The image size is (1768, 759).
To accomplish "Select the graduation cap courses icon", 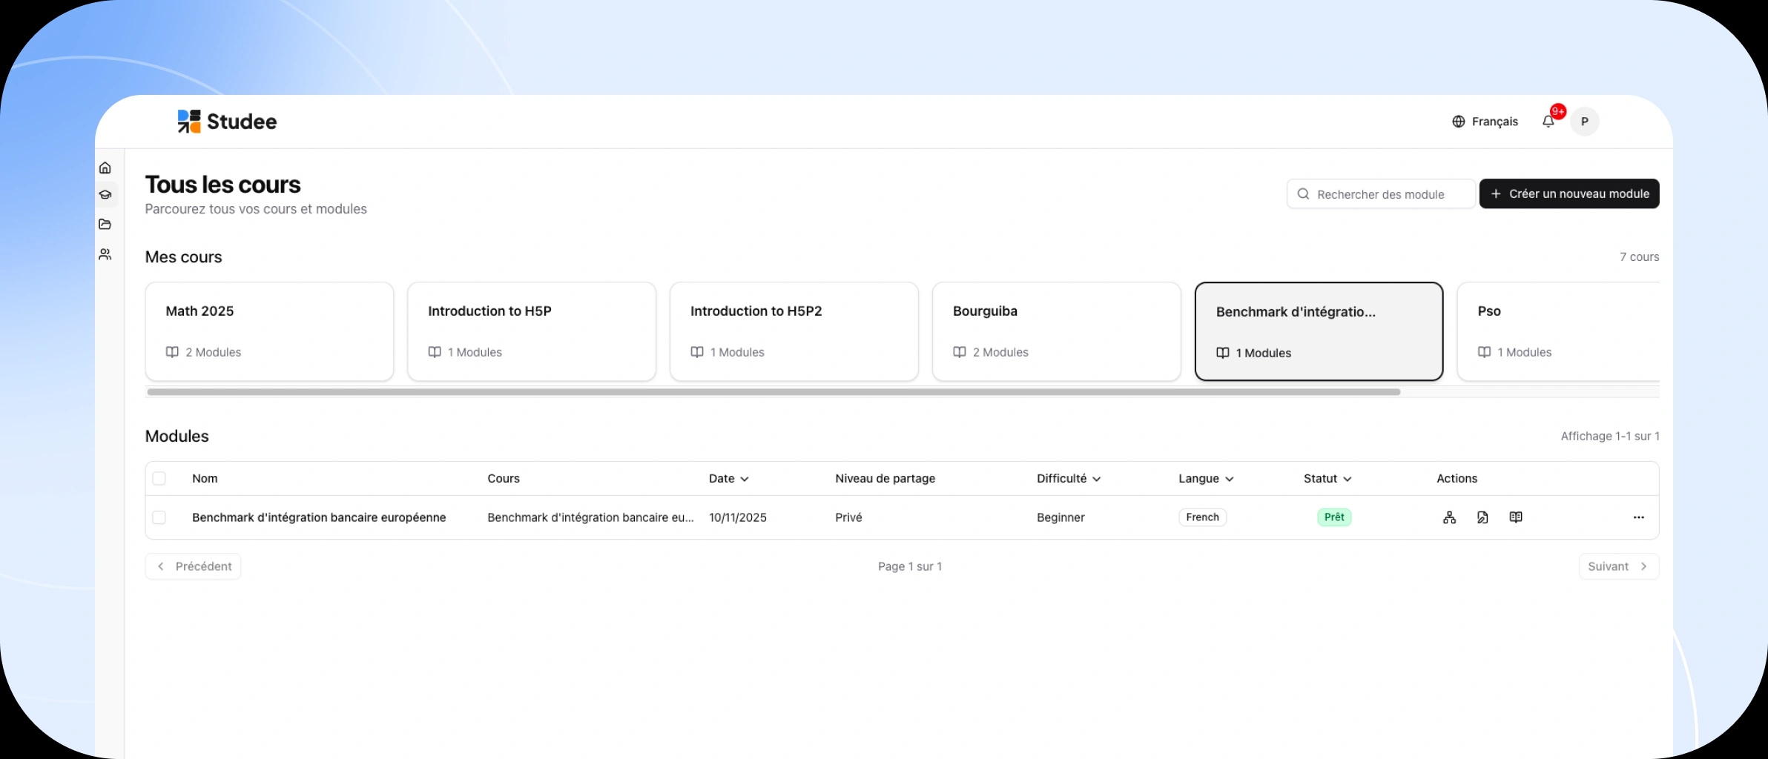I will coord(105,195).
